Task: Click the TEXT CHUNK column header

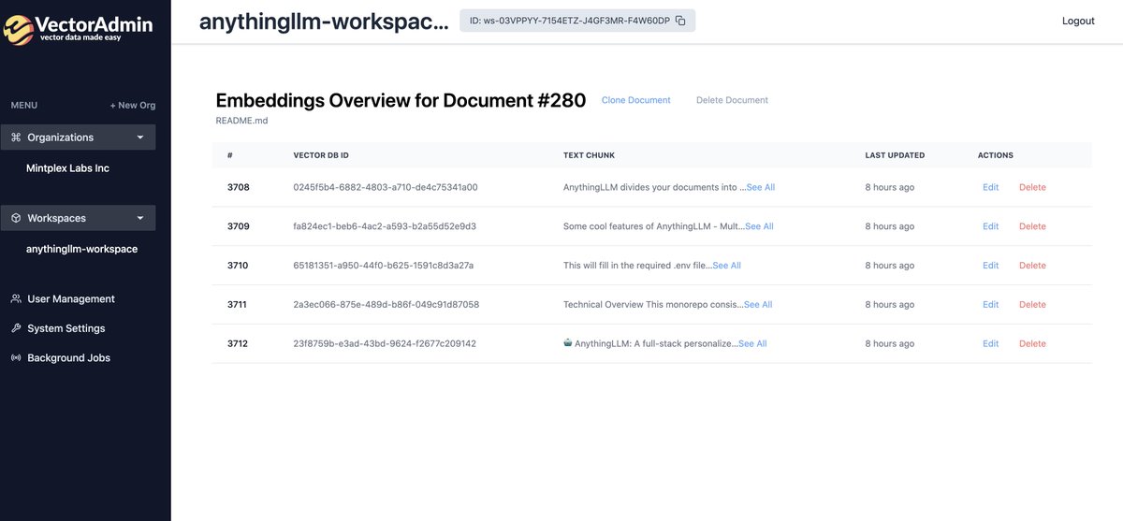Action: (589, 155)
